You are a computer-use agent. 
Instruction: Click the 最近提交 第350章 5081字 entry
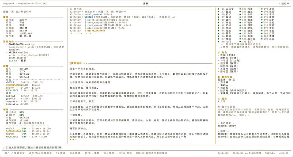pyautogui.click(x=227, y=126)
